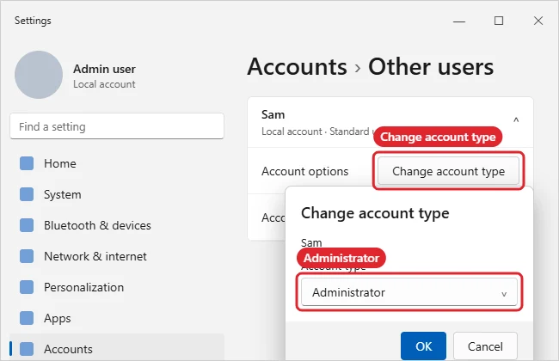Click the Network & internet sidebar icon
Image resolution: width=559 pixels, height=361 pixels.
(27, 256)
